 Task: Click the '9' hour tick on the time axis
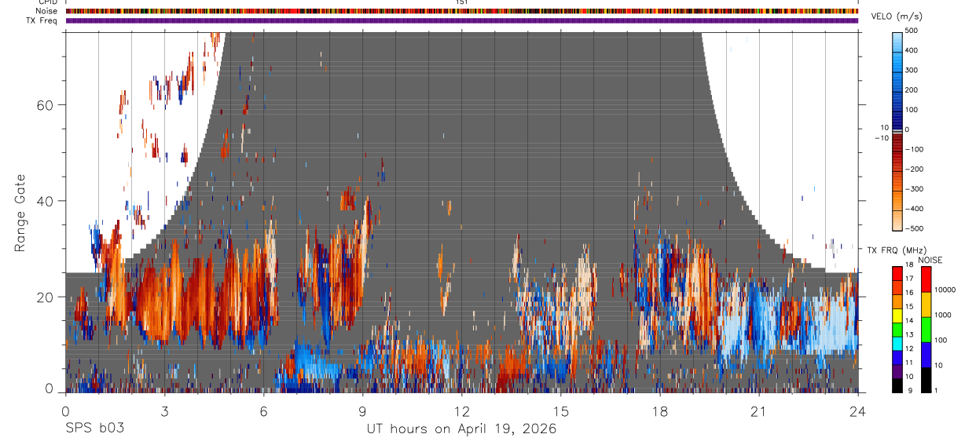tap(362, 410)
